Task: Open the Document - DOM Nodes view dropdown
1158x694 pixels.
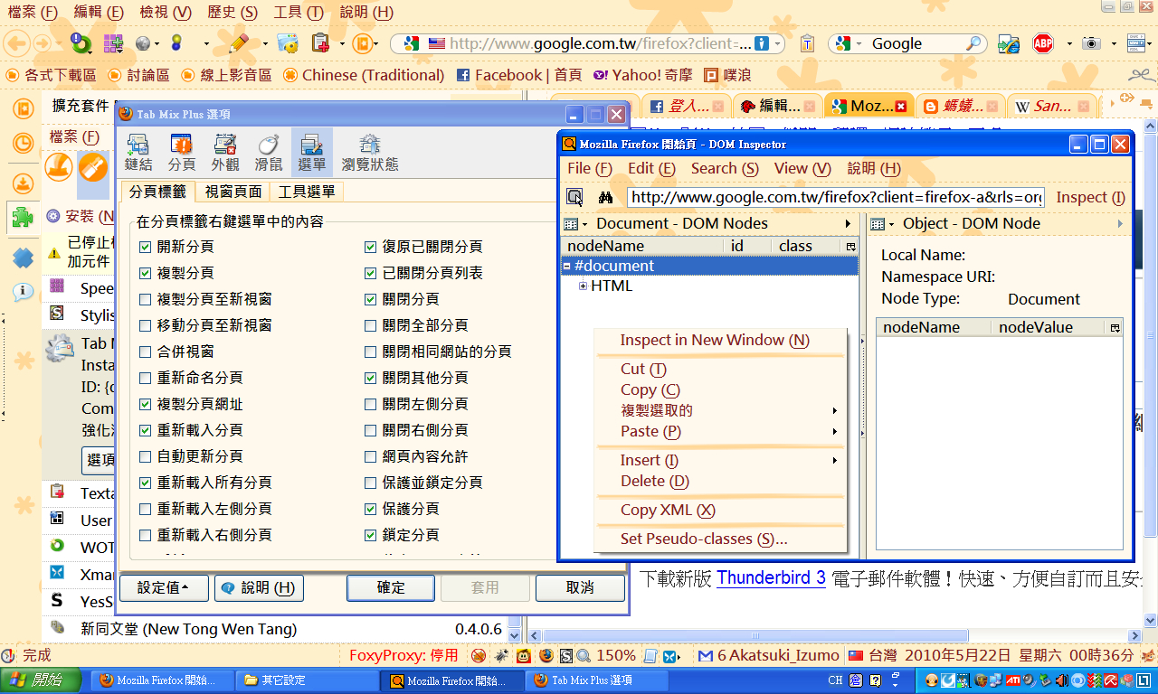Action: (576, 224)
